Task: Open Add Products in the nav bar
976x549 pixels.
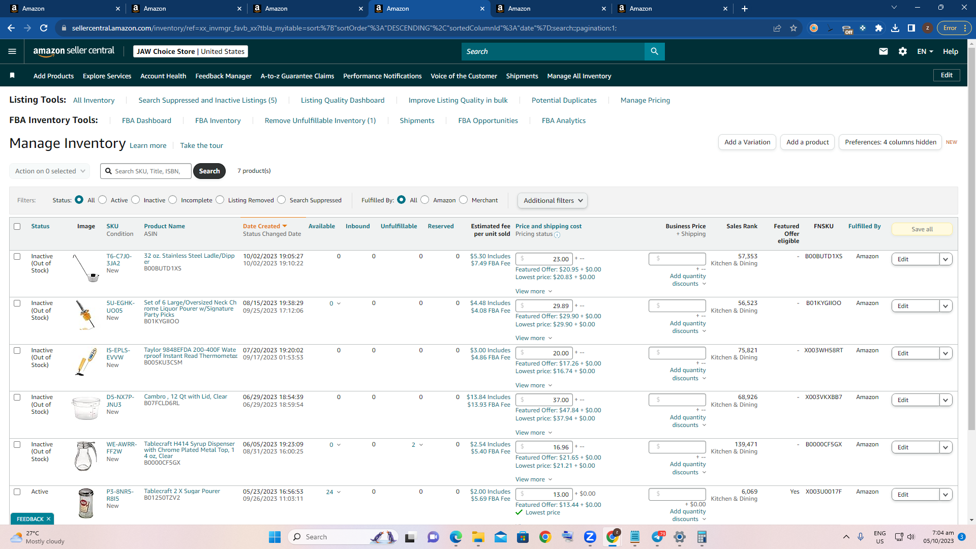Action: (x=53, y=76)
